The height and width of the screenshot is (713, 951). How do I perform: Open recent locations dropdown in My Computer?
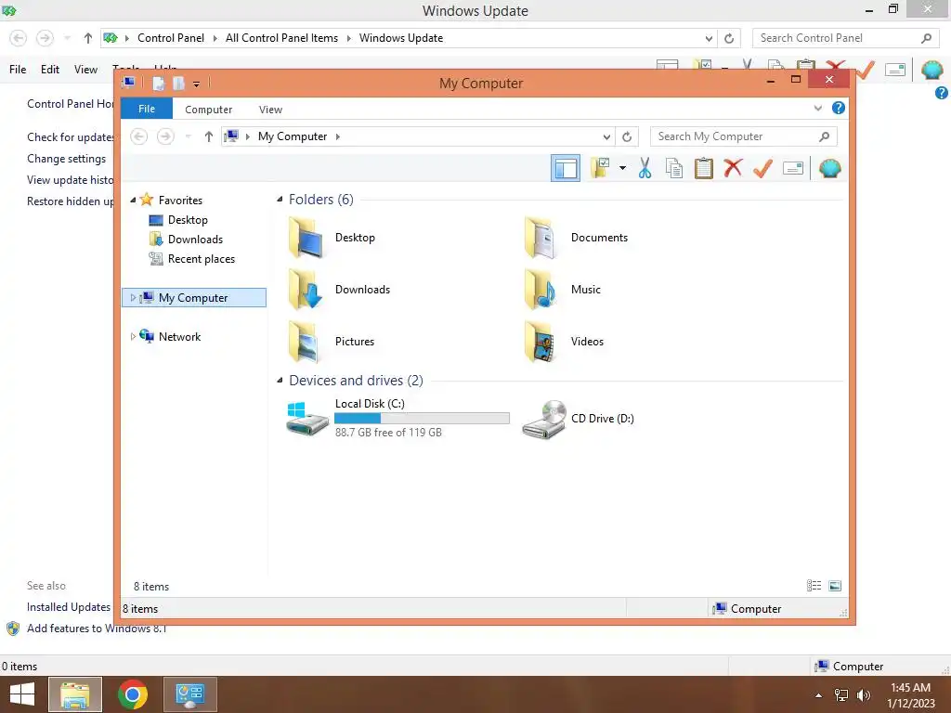(188, 136)
